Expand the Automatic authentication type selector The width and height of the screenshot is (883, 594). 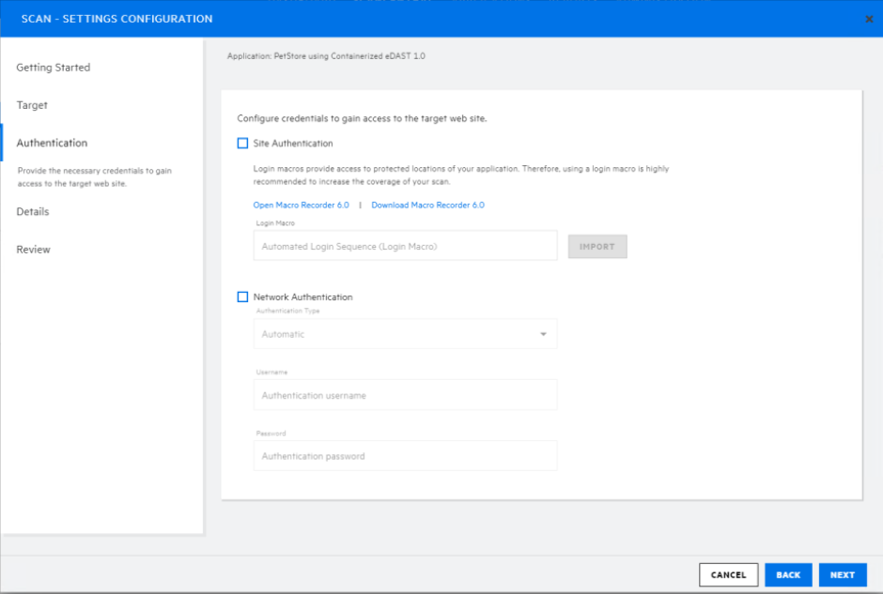tap(405, 333)
